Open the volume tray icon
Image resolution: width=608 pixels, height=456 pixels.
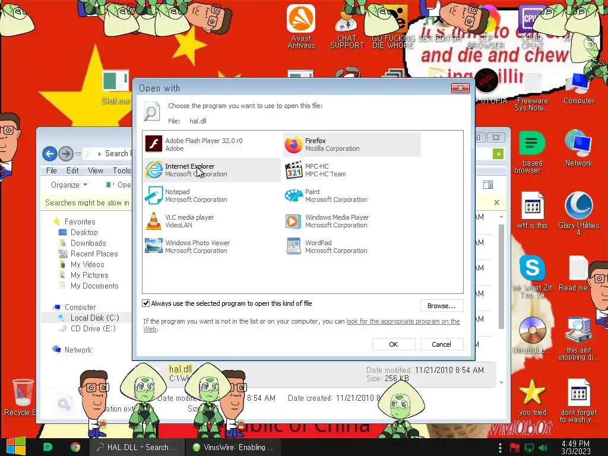pos(543,448)
